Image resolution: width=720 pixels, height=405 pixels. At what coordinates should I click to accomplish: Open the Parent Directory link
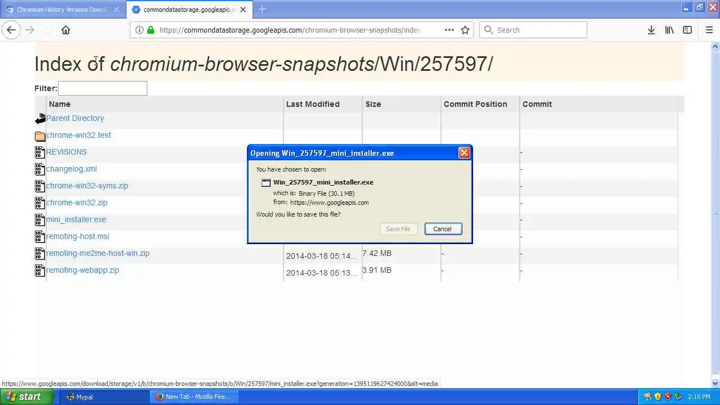pos(75,118)
